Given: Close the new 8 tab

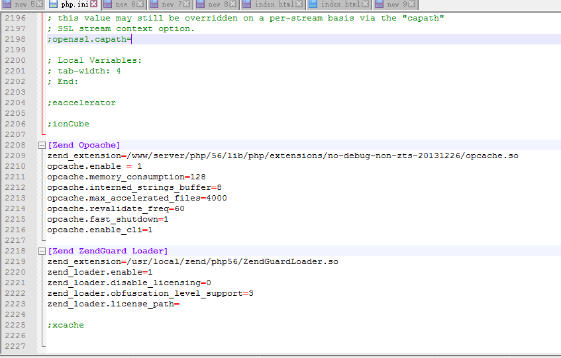Looking at the screenshot, I should [x=233, y=4].
